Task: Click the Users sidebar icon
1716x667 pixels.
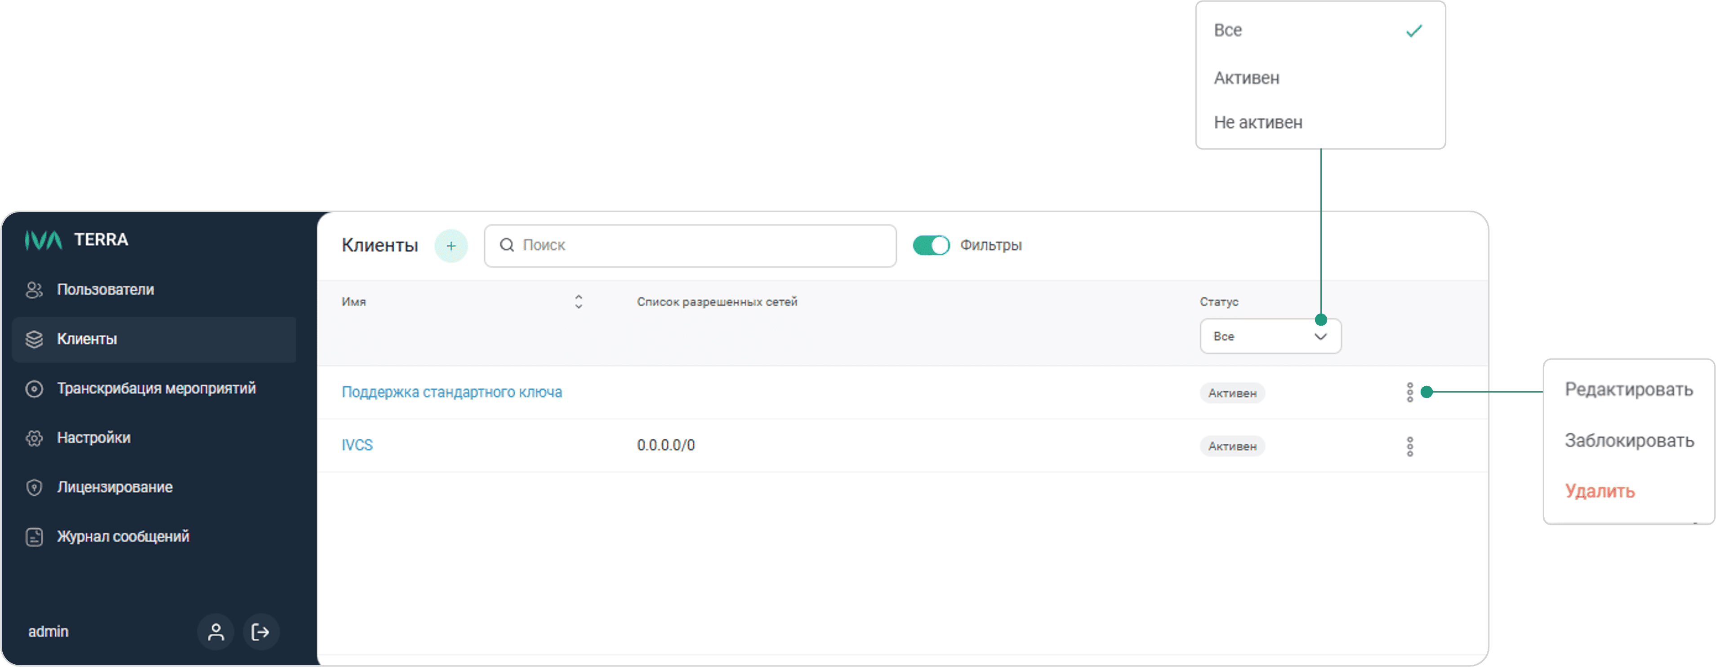Action: click(34, 290)
